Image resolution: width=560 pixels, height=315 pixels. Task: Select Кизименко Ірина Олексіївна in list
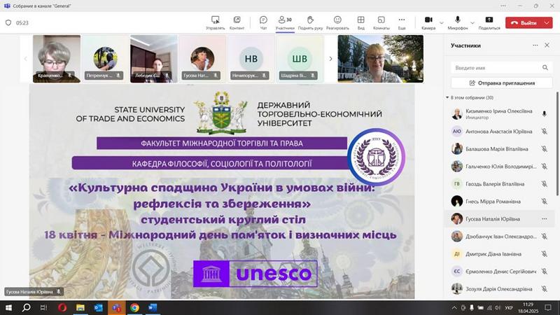(x=499, y=114)
